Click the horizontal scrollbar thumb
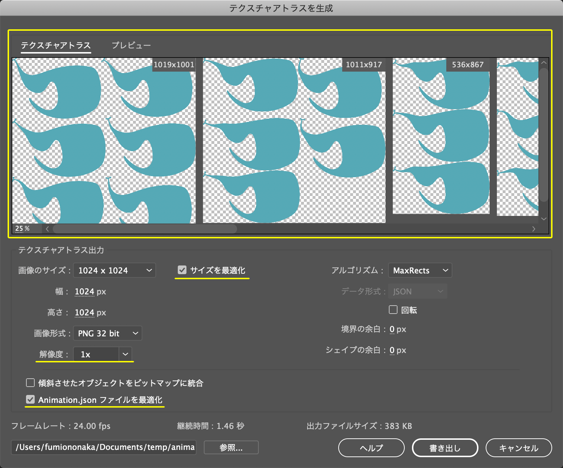This screenshot has width=563, height=468. [145, 229]
